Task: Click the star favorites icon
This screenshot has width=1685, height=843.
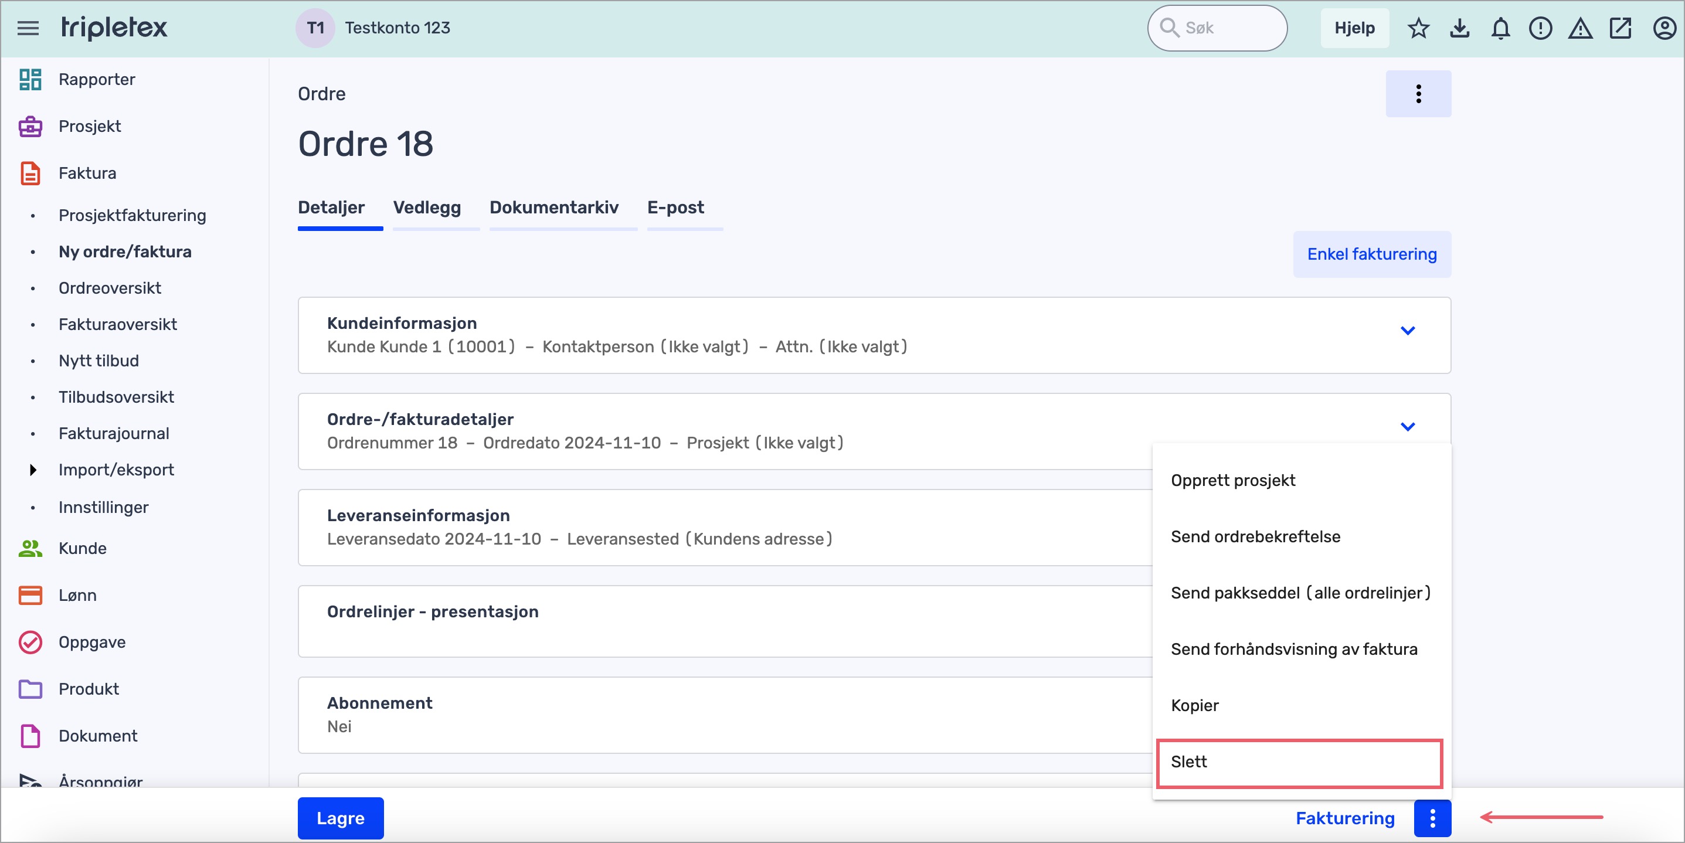Action: [x=1418, y=28]
